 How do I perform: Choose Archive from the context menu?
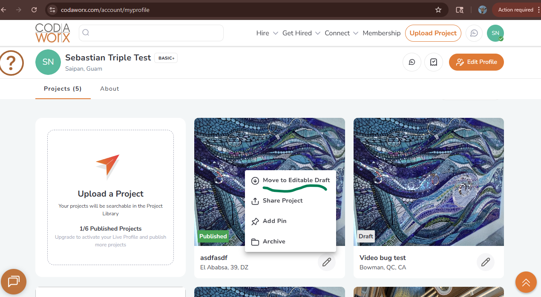click(x=274, y=242)
